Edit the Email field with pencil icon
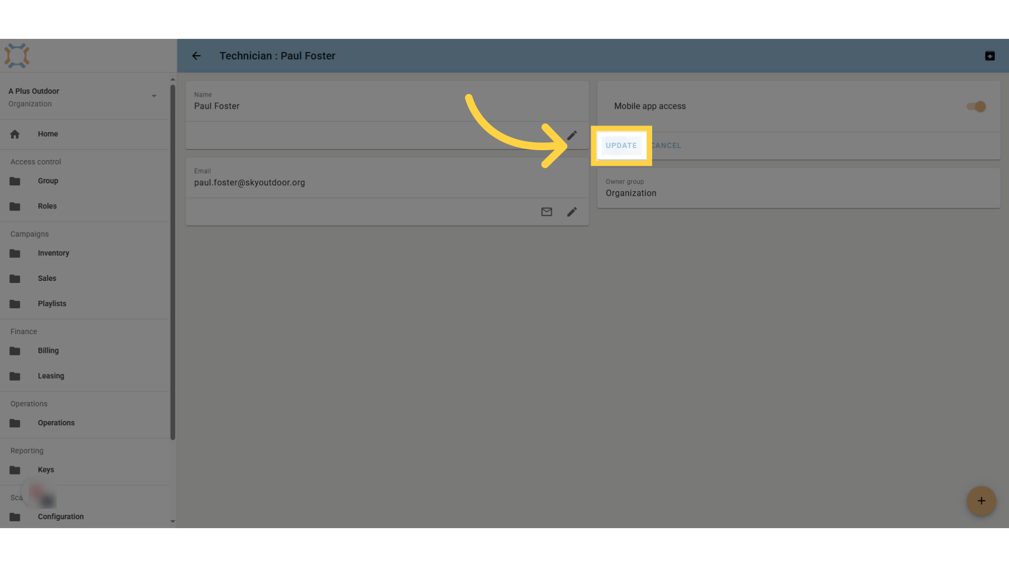Viewport: 1009px width, 567px height. pos(572,212)
